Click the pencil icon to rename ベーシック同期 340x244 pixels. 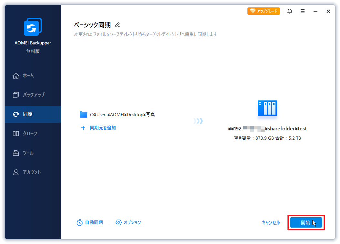(117, 24)
